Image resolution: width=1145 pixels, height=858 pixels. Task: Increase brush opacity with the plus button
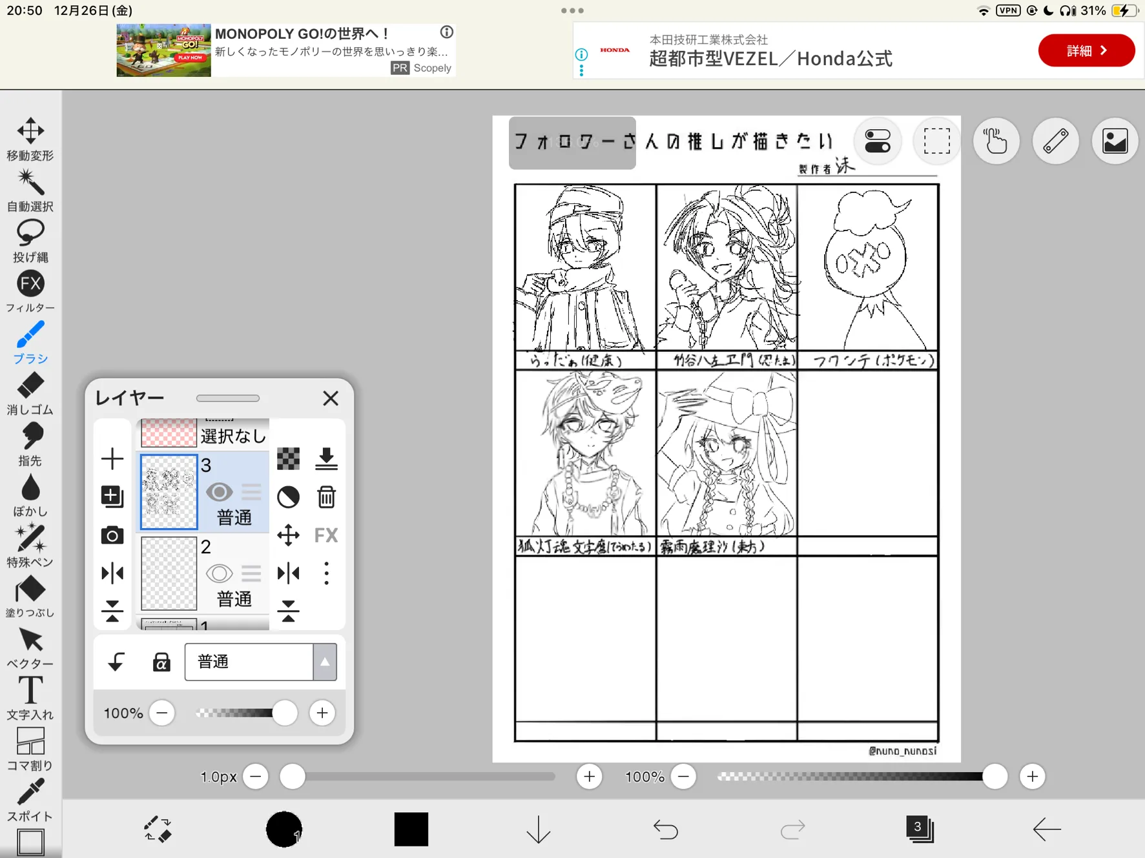pos(1033,777)
